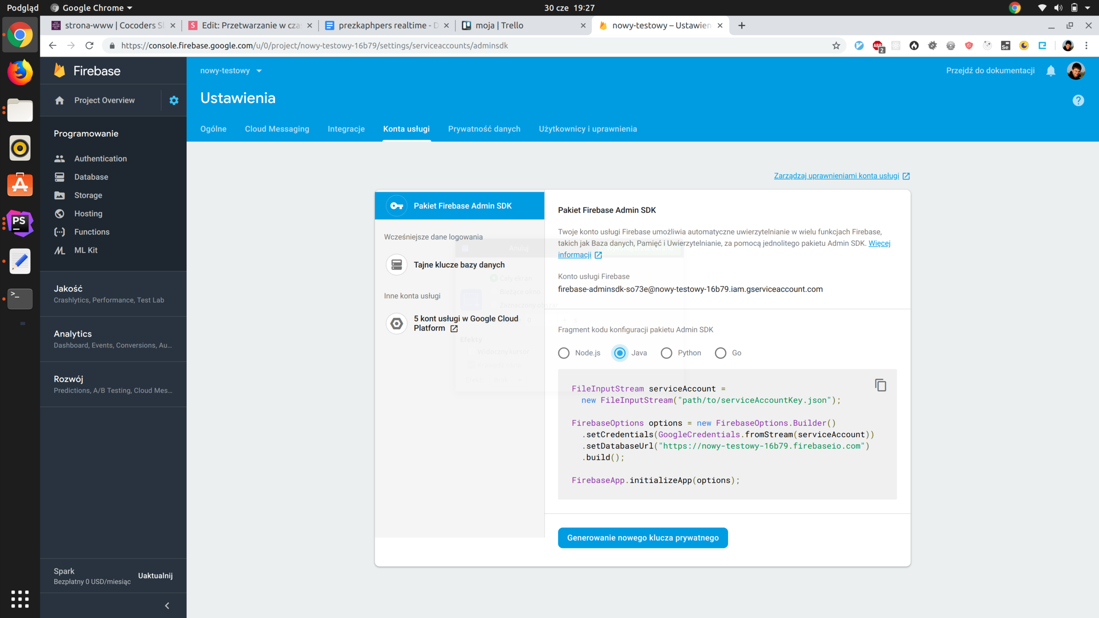This screenshot has height=618, width=1099.
Task: Switch to Użytkownicy i uprawnienia tab
Action: coord(588,129)
